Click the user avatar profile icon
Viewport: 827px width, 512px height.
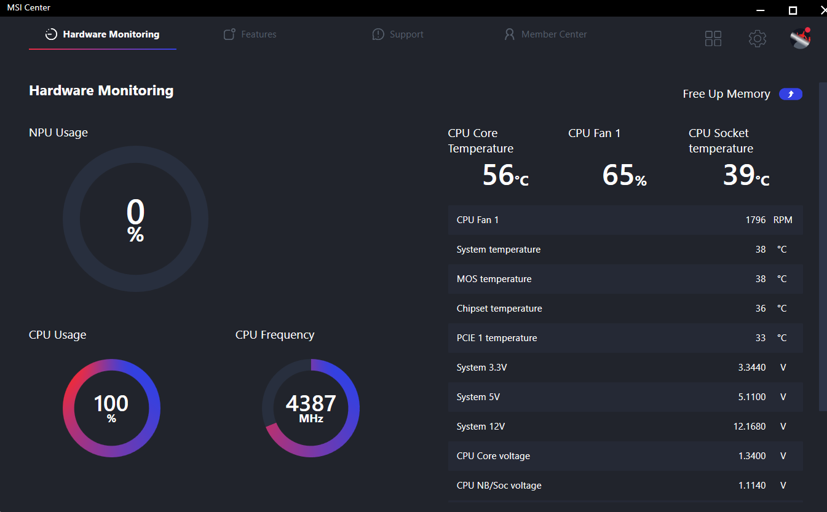point(801,38)
